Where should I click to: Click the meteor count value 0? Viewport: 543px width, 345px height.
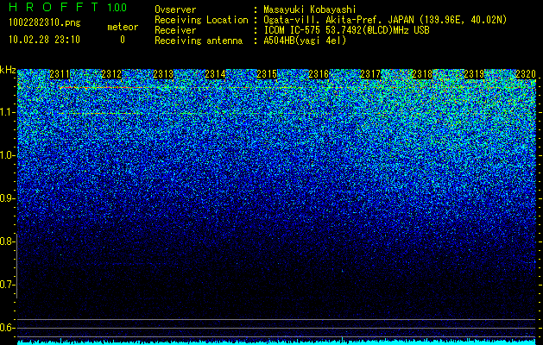[x=123, y=40]
